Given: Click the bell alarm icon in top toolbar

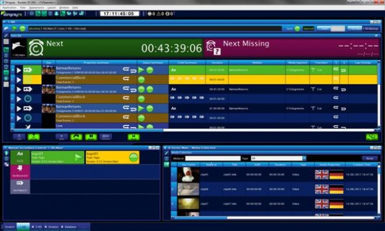Looking at the screenshot, I should (x=57, y=13).
